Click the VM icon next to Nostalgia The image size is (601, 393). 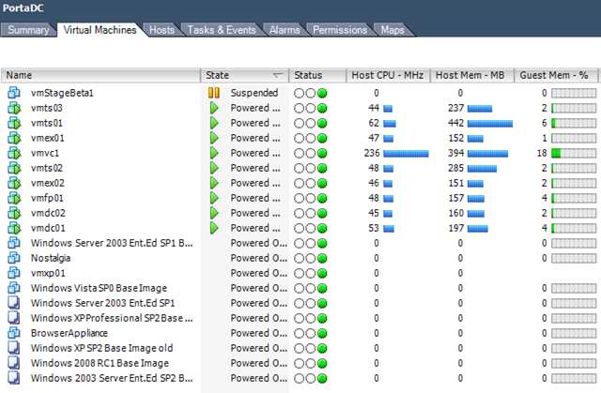point(14,258)
